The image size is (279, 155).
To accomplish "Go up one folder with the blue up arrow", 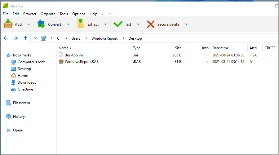I will tap(25, 38).
